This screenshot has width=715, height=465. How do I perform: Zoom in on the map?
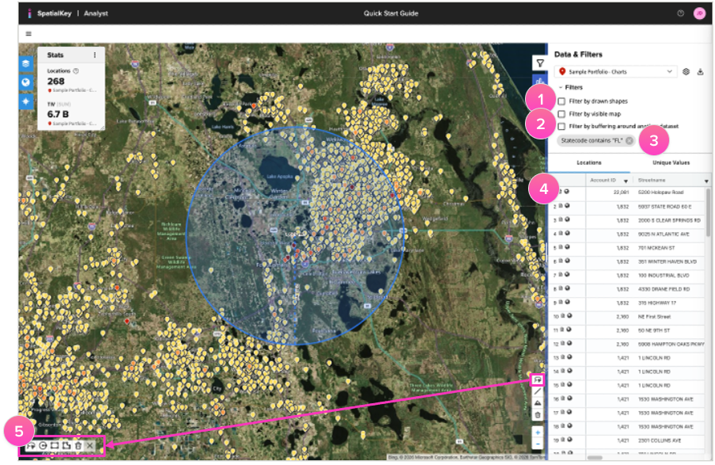(538, 433)
